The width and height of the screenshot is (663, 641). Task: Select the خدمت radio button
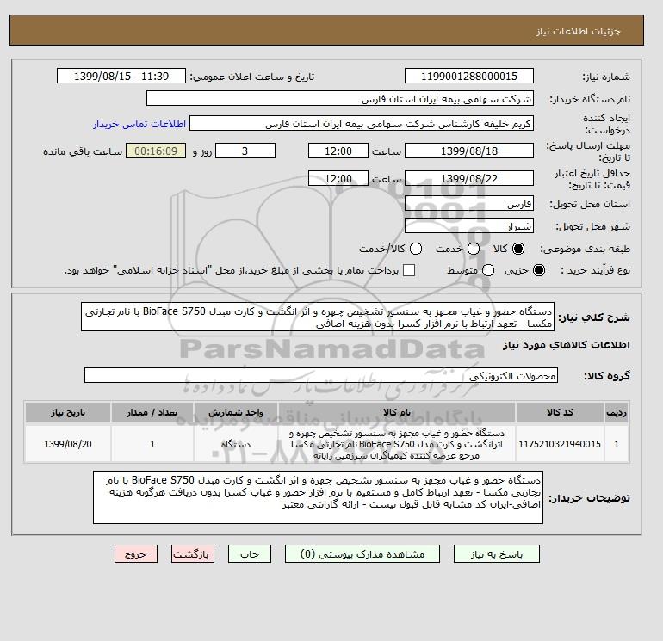pyautogui.click(x=474, y=249)
